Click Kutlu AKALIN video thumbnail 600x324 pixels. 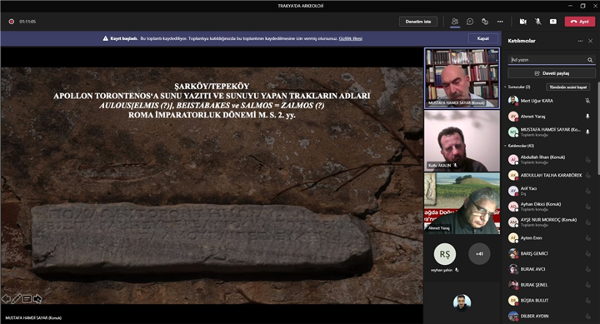click(x=462, y=141)
